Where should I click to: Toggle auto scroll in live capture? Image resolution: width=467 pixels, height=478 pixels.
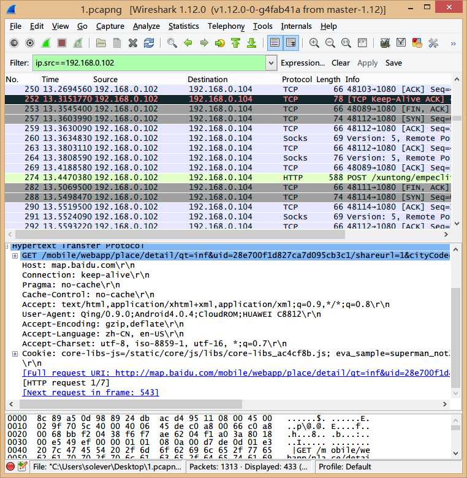[x=290, y=43]
